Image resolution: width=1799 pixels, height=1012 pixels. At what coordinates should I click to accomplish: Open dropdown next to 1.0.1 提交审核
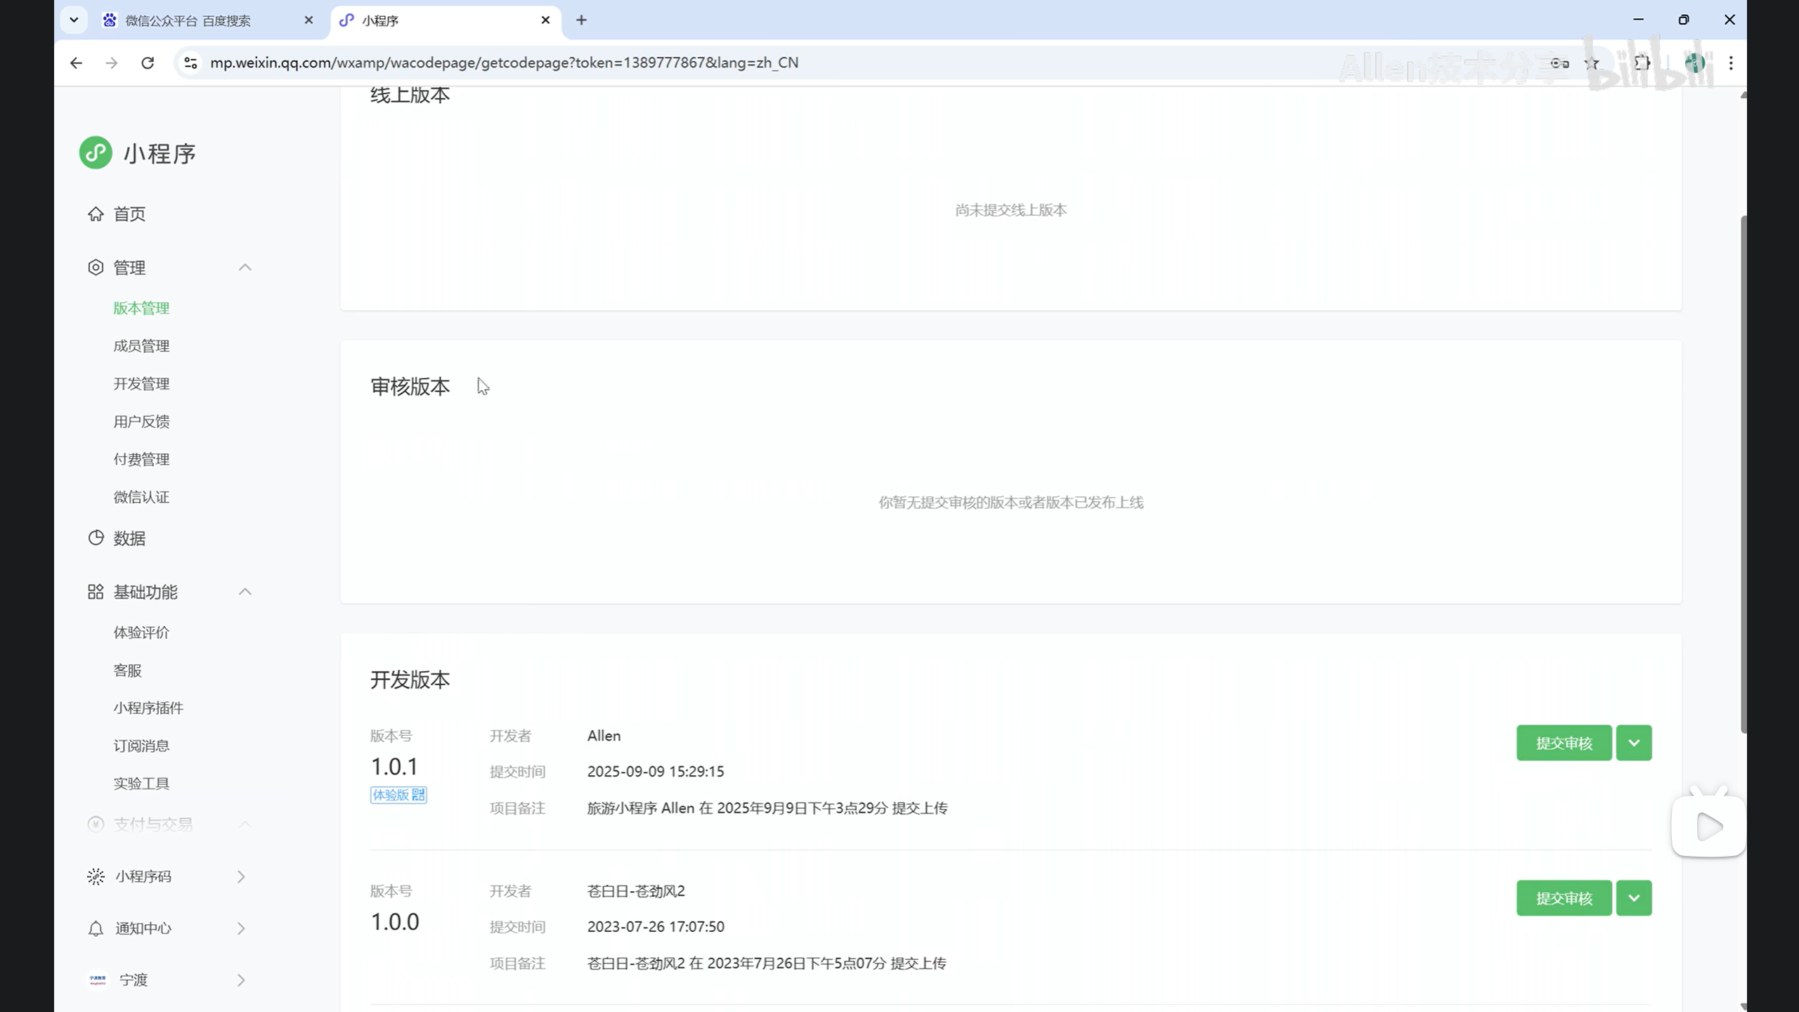1634,743
